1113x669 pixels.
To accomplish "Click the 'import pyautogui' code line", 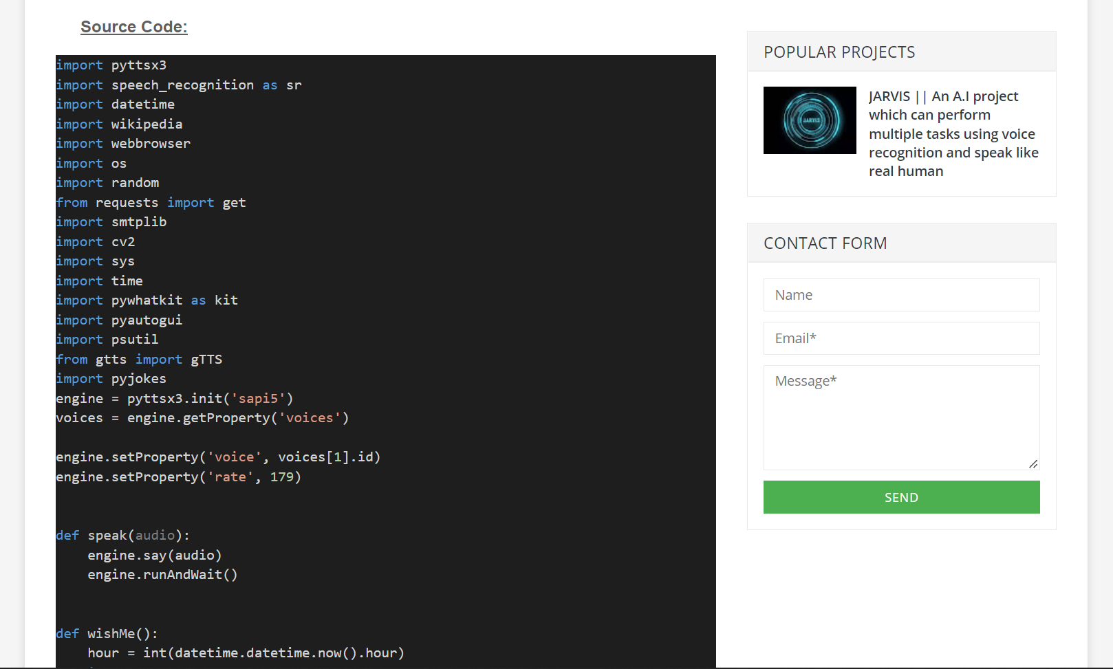I will click(119, 320).
